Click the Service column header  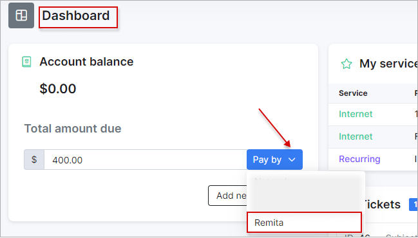(x=353, y=93)
